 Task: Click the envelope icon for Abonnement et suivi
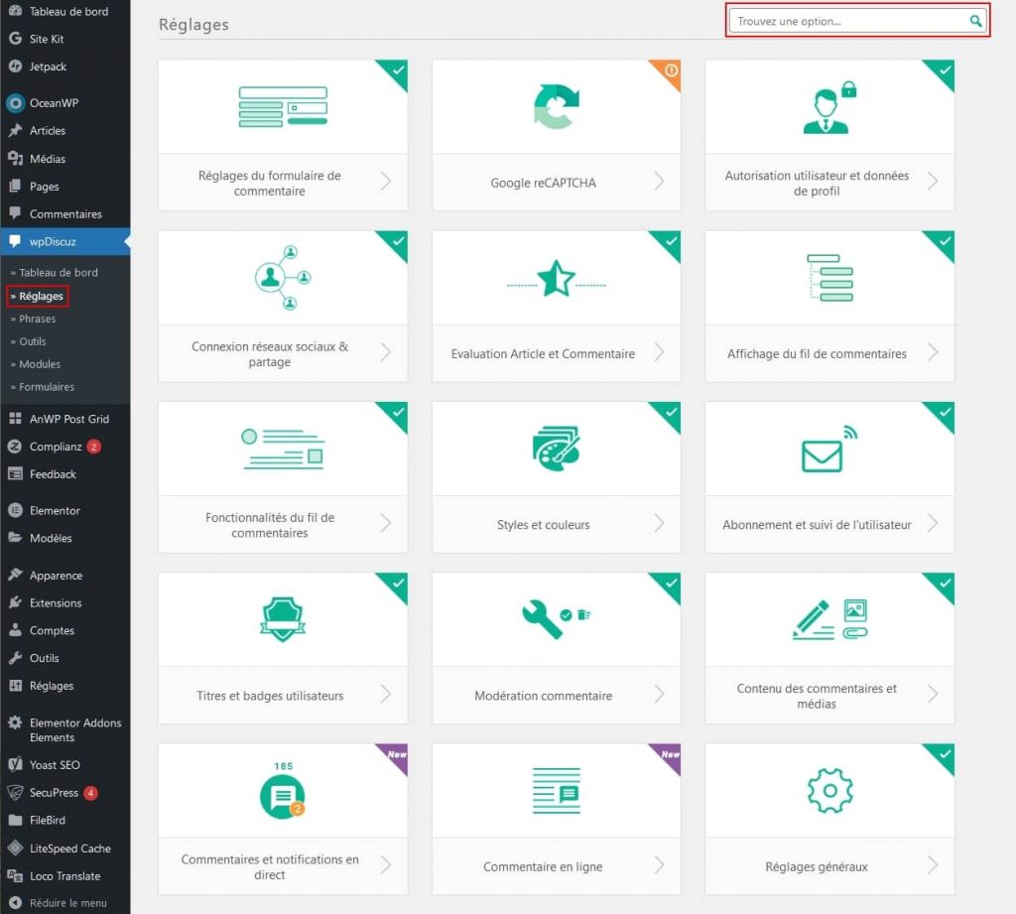tap(824, 454)
